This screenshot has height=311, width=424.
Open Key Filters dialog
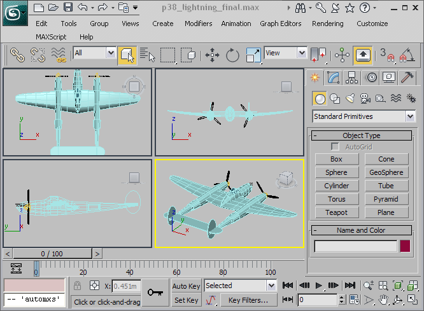tap(248, 300)
